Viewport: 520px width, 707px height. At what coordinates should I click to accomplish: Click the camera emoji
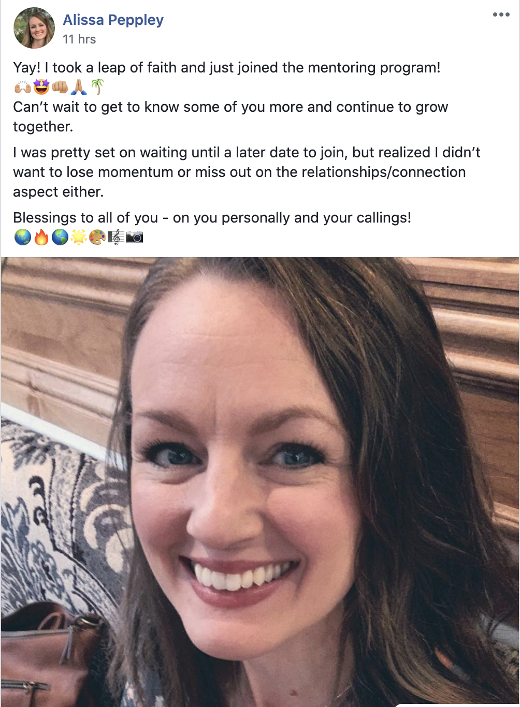[135, 237]
